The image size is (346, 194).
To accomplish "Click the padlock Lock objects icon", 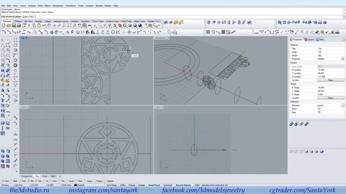I will click(x=115, y=25).
